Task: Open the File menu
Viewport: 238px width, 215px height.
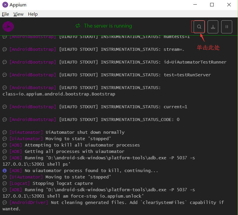Action: click(x=6, y=14)
